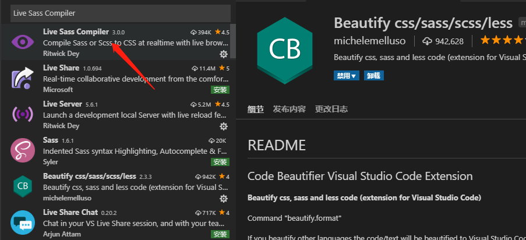The image size is (526, 240).
Task: Click publisher Ritwick Dey under Live Server
Action: point(61,126)
